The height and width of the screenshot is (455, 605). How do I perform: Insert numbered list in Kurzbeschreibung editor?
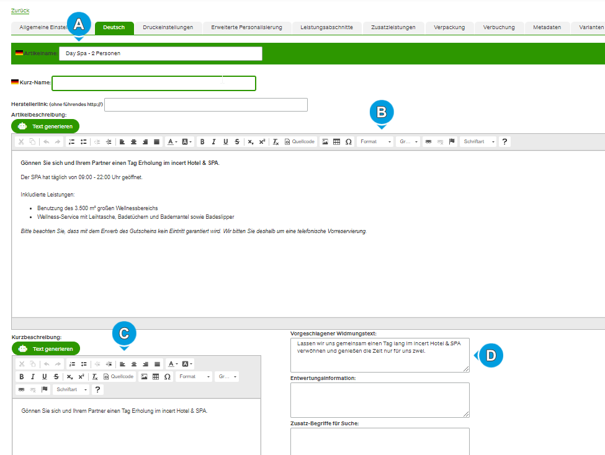click(72, 364)
